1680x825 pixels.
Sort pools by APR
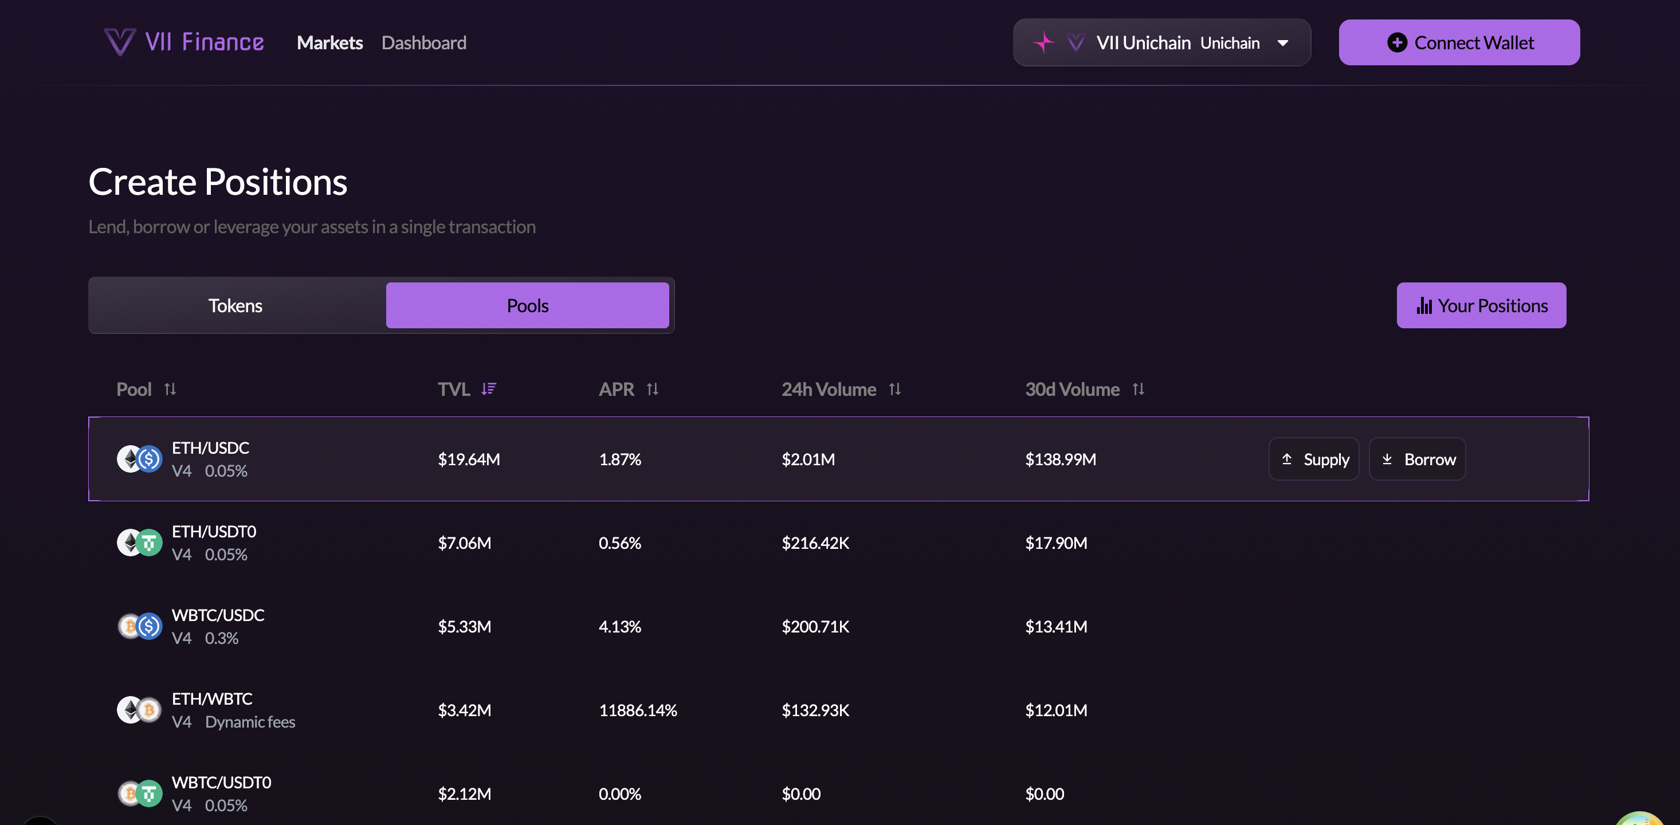point(652,390)
